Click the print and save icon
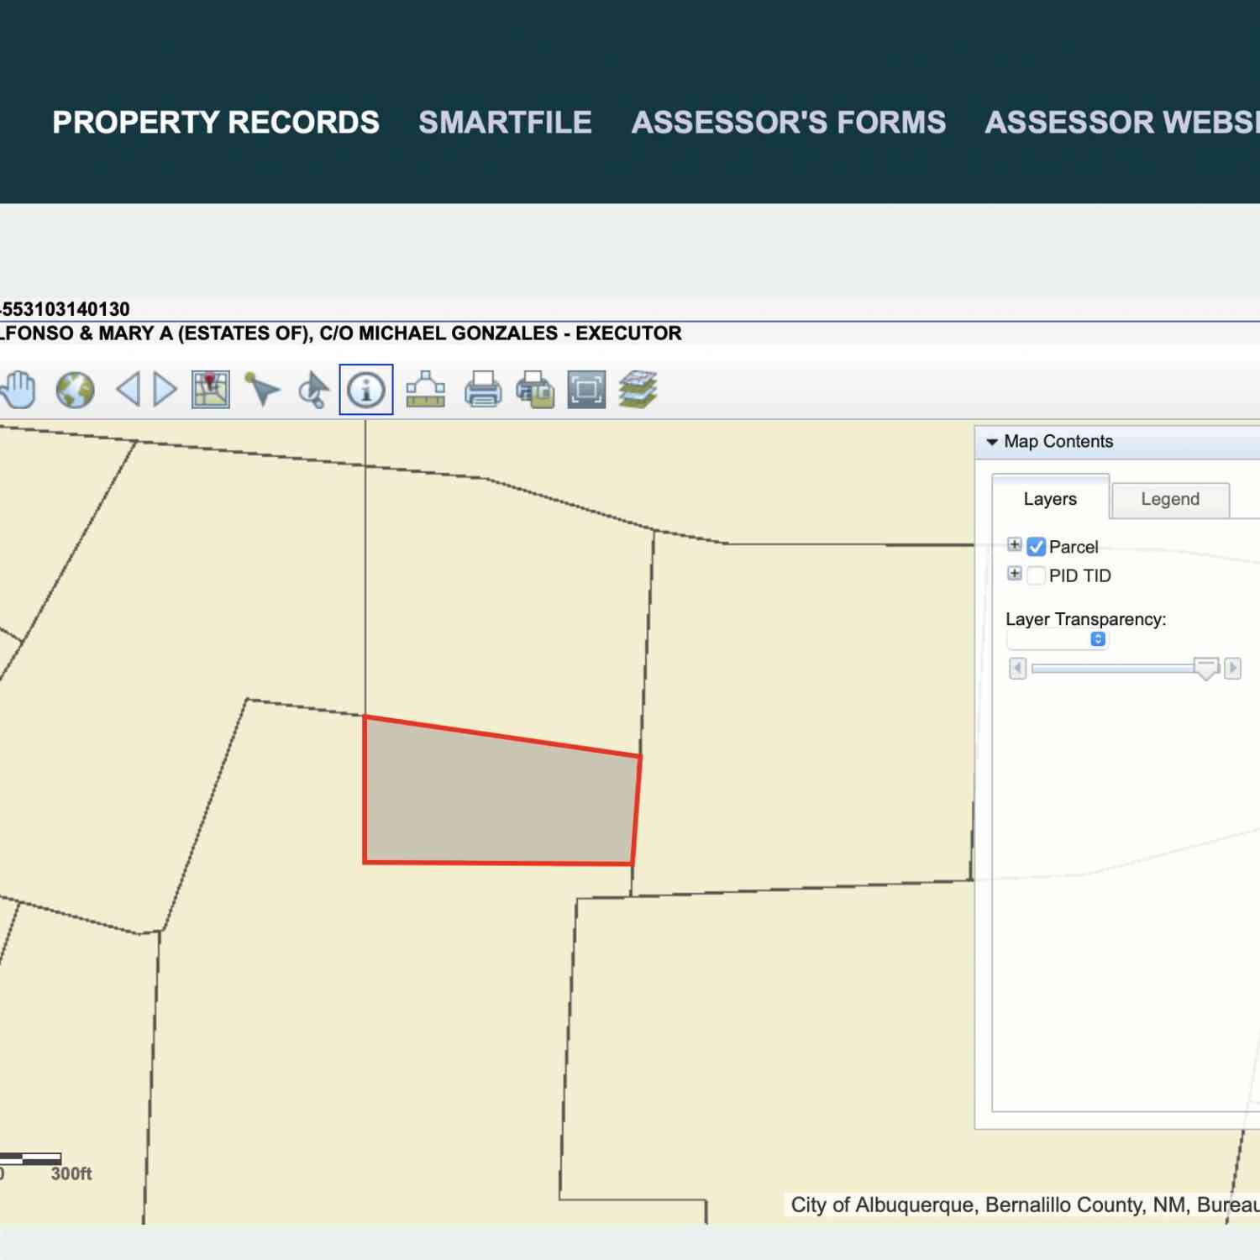1260x1260 pixels. click(535, 390)
